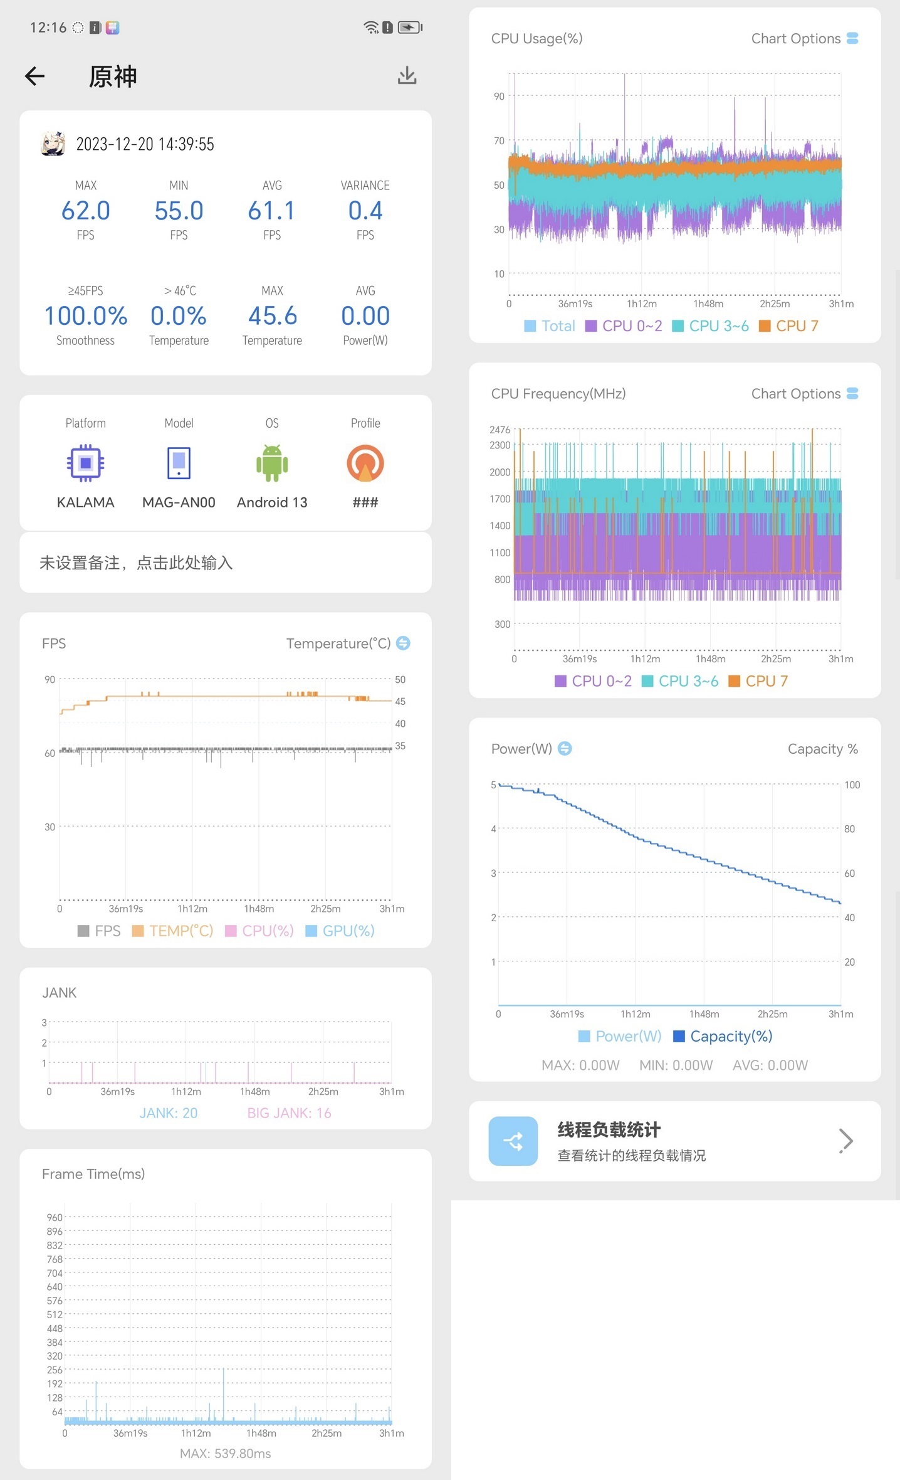Tap the AVG 61.1 FPS value
This screenshot has height=1480, width=900.
[x=272, y=211]
